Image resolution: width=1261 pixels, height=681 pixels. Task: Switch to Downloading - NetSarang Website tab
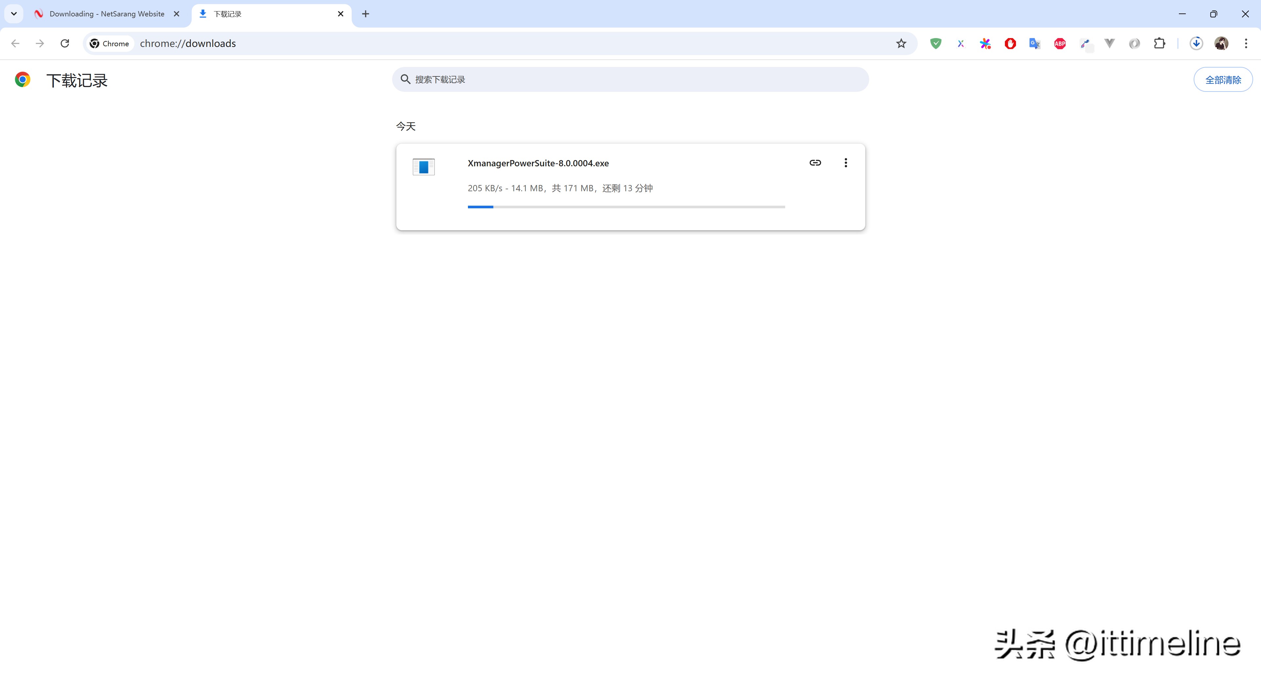coord(107,14)
